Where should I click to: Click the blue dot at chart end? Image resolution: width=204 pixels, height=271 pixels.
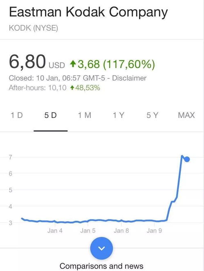point(187,159)
